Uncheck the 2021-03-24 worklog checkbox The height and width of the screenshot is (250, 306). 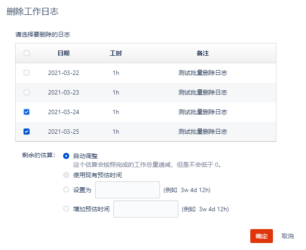[x=27, y=112]
